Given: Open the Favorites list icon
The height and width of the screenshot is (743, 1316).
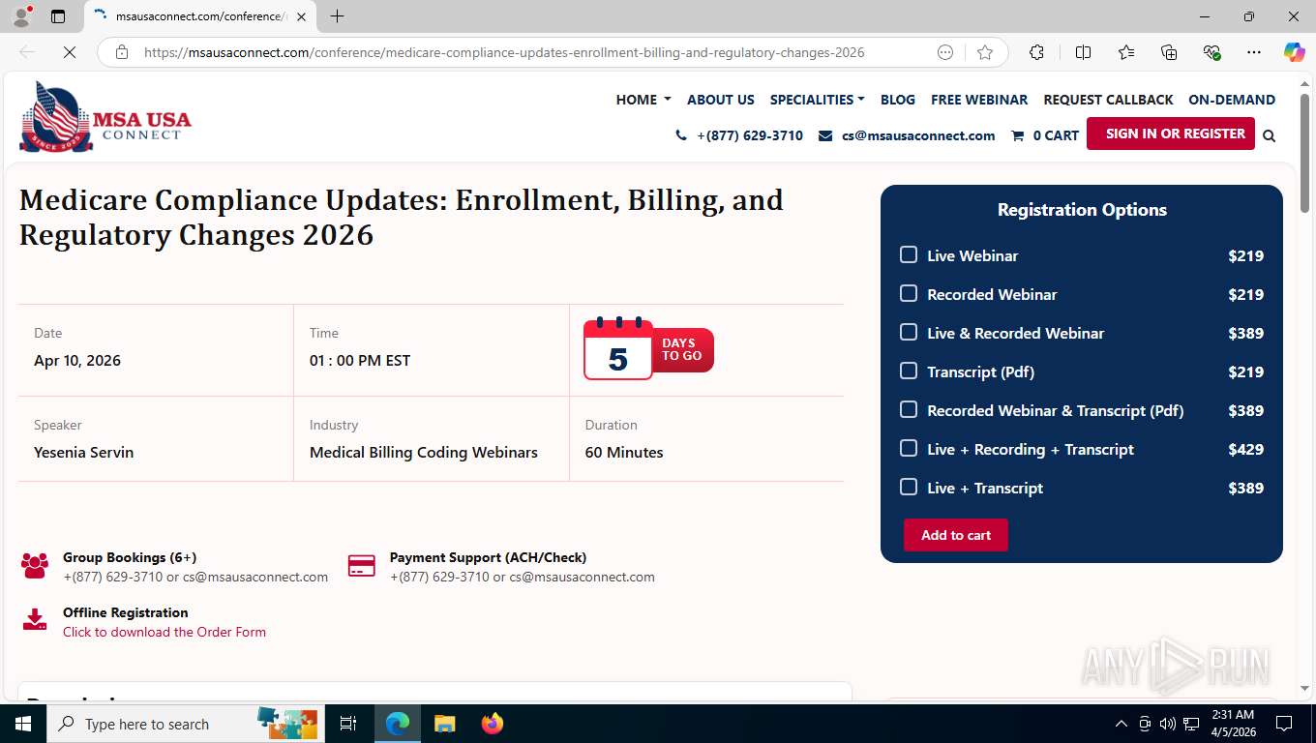Looking at the screenshot, I should (1126, 52).
